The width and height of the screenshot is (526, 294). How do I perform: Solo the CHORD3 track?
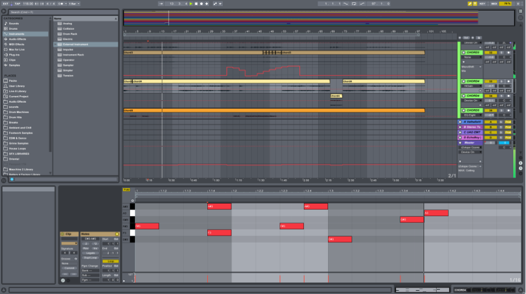click(x=502, y=53)
